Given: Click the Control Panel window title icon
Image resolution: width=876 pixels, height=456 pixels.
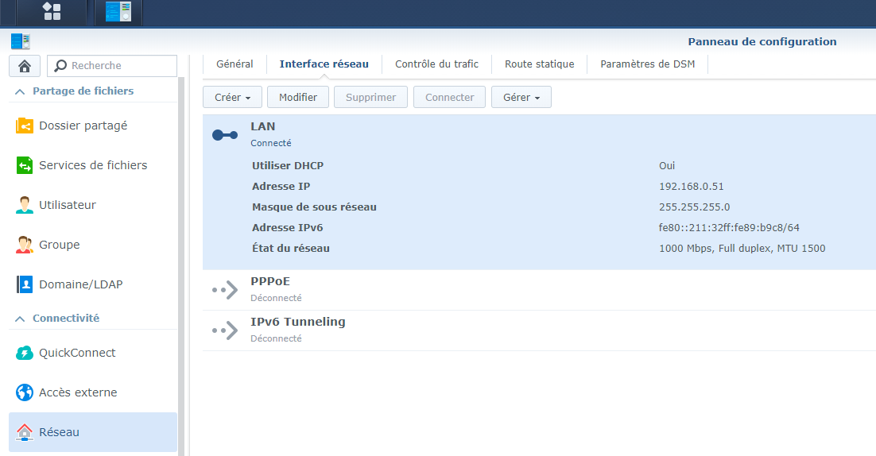Looking at the screenshot, I should pyautogui.click(x=21, y=41).
